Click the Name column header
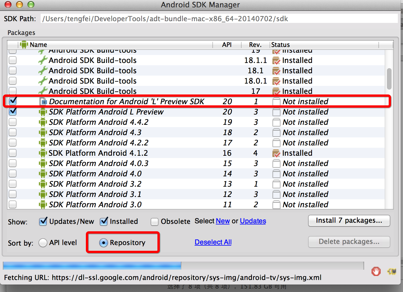The height and width of the screenshot is (292, 403). click(116, 45)
